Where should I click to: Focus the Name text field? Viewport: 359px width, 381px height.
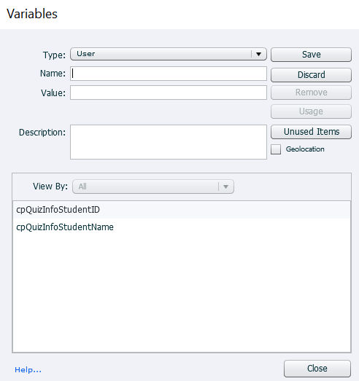168,74
